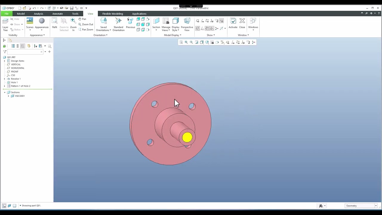The image size is (382, 215).
Task: Toggle Perspective View
Action: tap(187, 24)
